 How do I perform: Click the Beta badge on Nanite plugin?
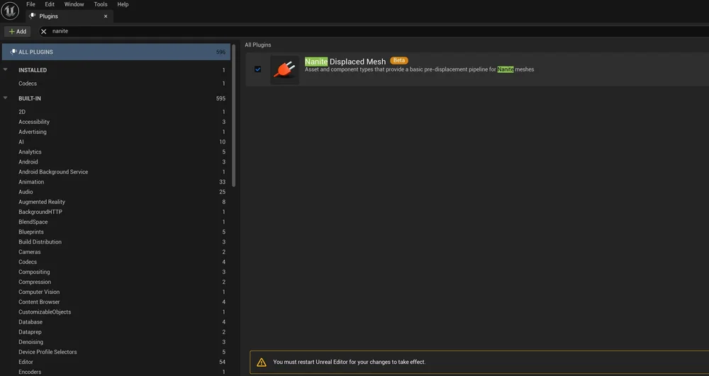[398, 60]
